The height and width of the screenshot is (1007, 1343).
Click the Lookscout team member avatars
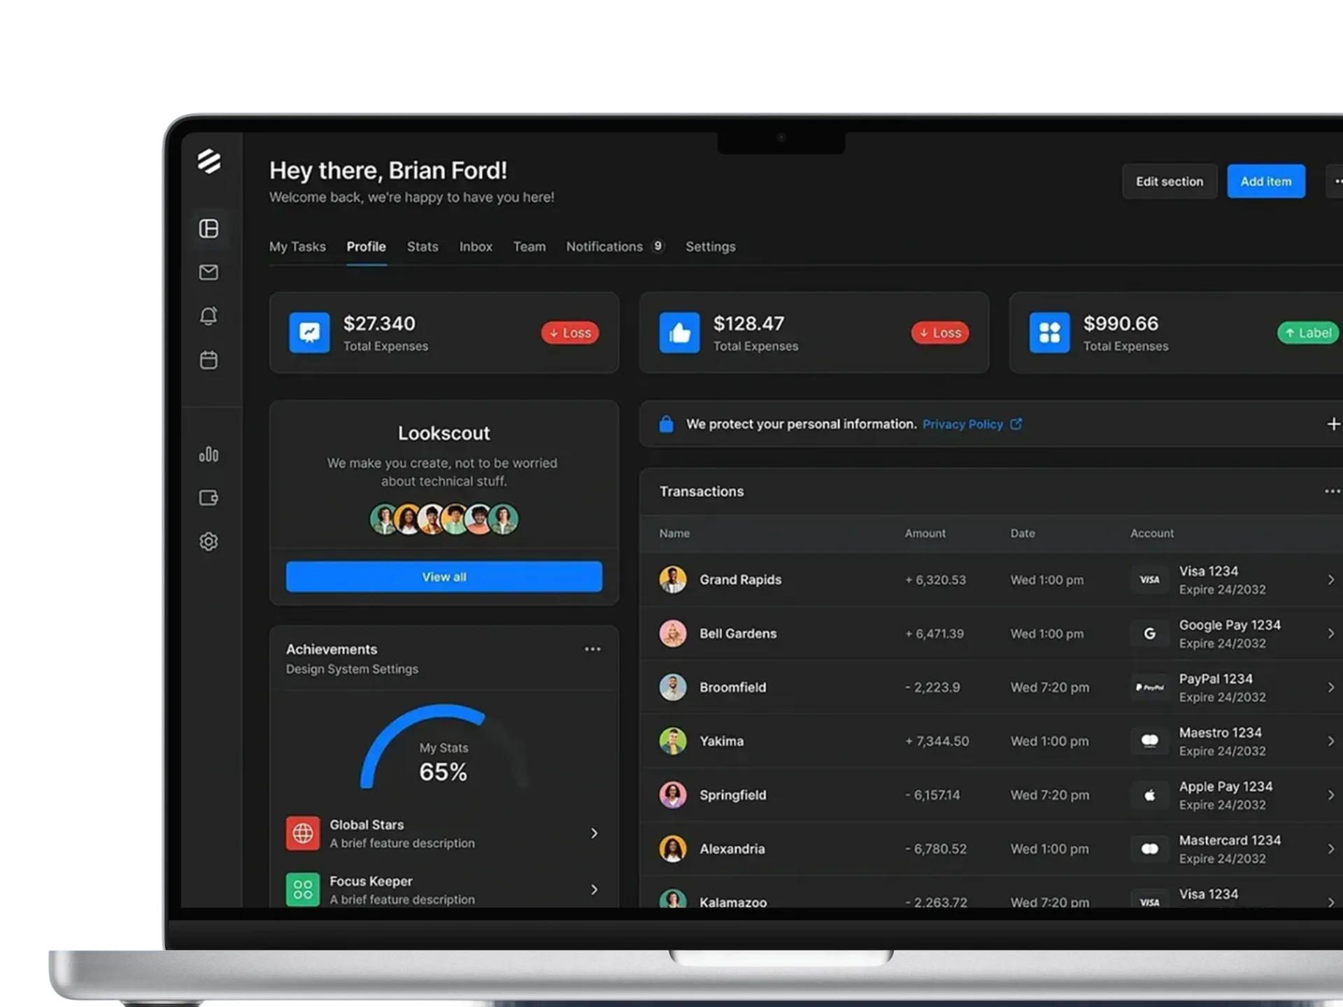coord(443,519)
